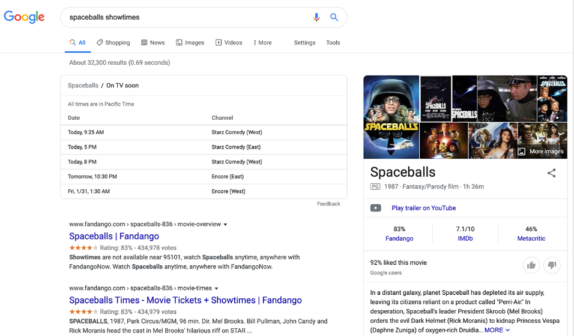Screen dimensions: 574x336
Task: Click the share icon beside Spaceballs title
Action: point(551,173)
